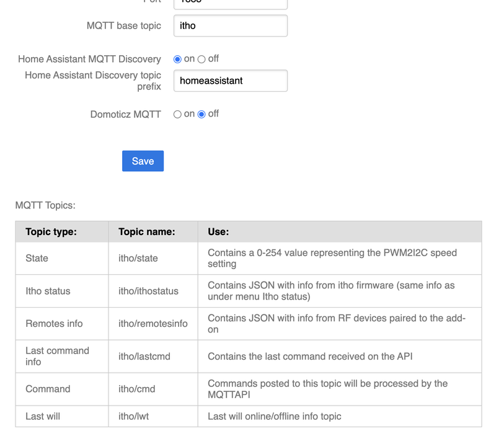Turn Domoticz MQTT on

[178, 114]
